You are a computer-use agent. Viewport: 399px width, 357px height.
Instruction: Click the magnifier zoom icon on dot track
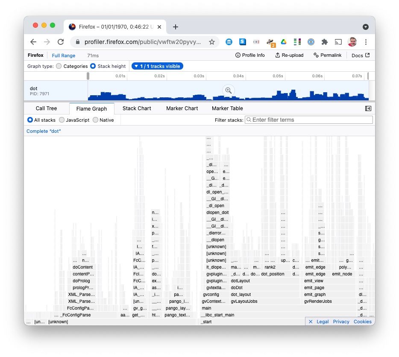pos(229,90)
